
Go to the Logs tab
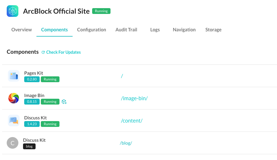[155, 30]
